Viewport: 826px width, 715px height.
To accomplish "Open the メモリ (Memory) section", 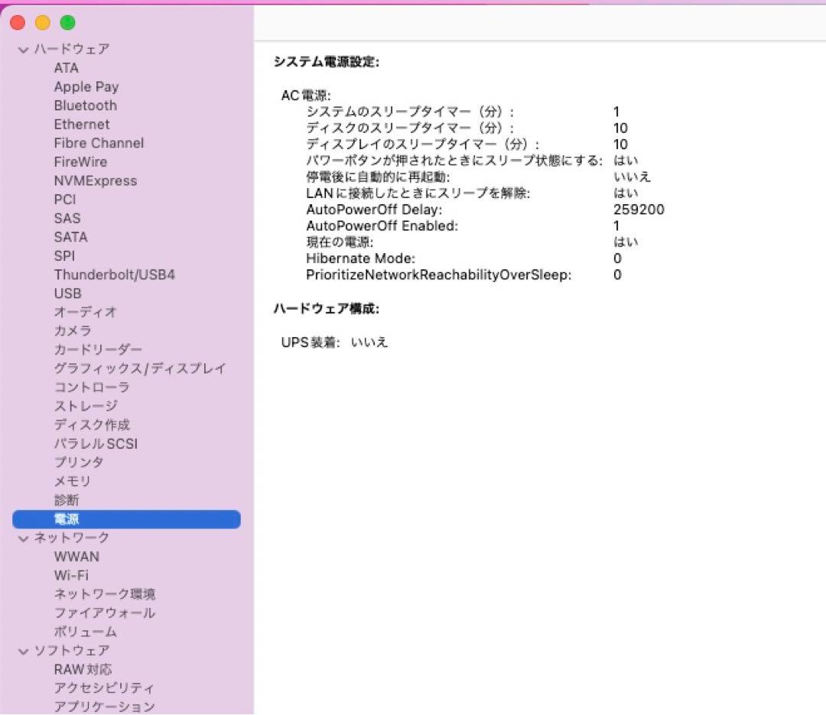I will click(x=73, y=481).
